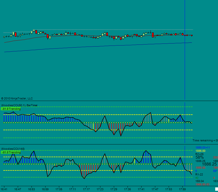Click the 16:53 time axis label
Viewport: 218px width, 192px height.
[x=32, y=189]
